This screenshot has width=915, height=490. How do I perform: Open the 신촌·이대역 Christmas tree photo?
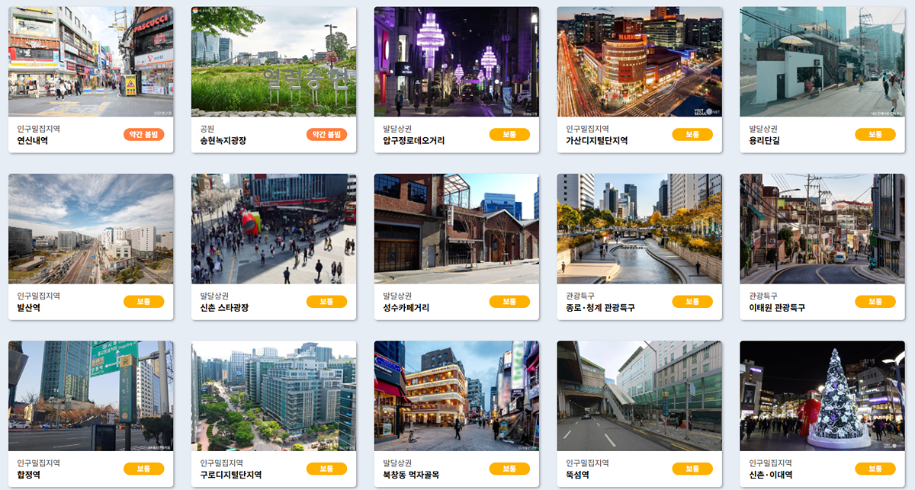tap(823, 396)
